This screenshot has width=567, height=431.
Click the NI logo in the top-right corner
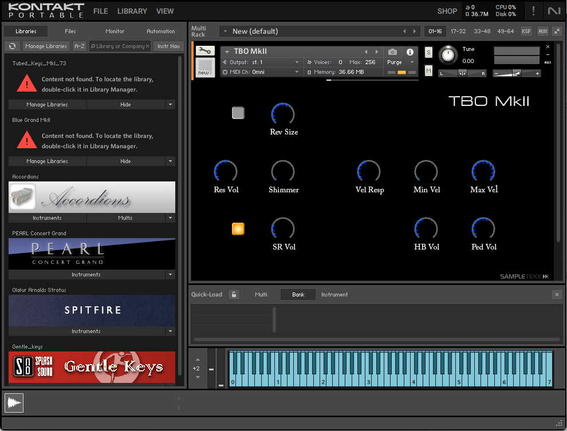[x=554, y=10]
